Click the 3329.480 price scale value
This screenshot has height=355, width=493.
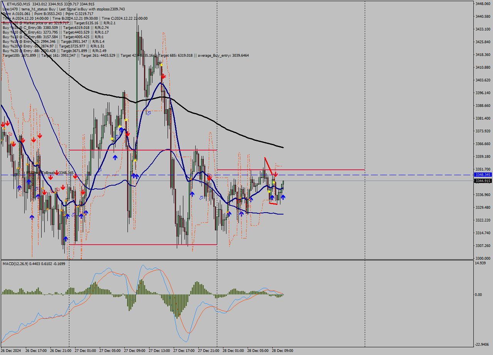coord(483,207)
